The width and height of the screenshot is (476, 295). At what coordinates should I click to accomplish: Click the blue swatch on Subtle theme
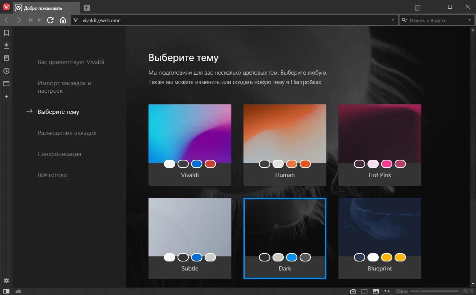197,257
